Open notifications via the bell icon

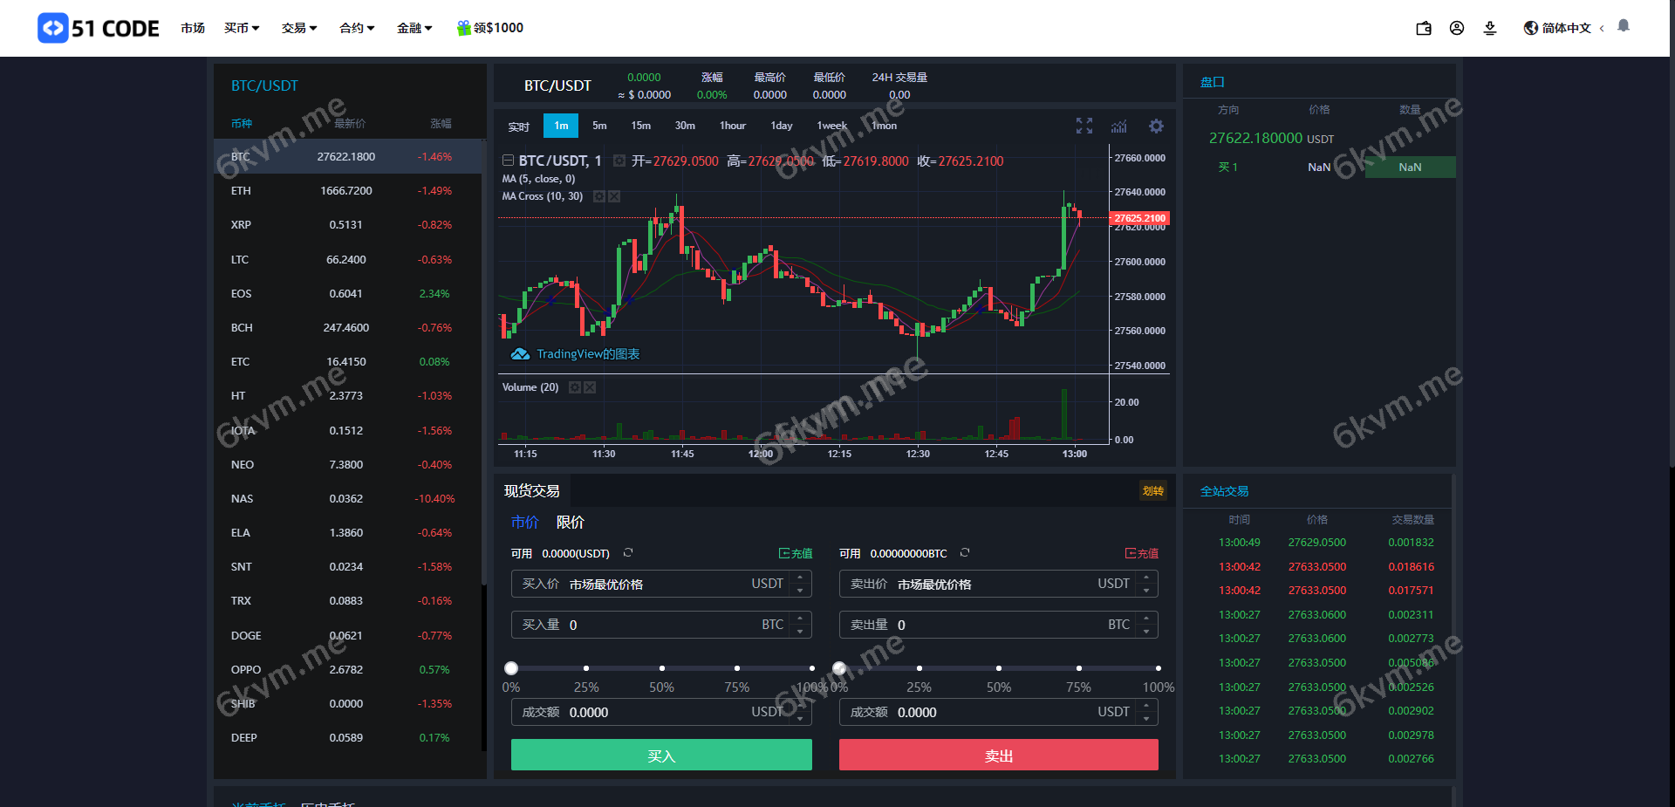pyautogui.click(x=1623, y=26)
